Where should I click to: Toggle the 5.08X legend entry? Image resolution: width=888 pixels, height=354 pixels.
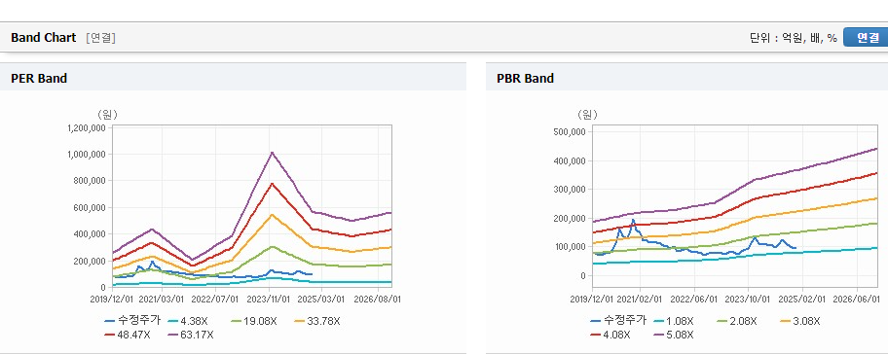click(674, 335)
